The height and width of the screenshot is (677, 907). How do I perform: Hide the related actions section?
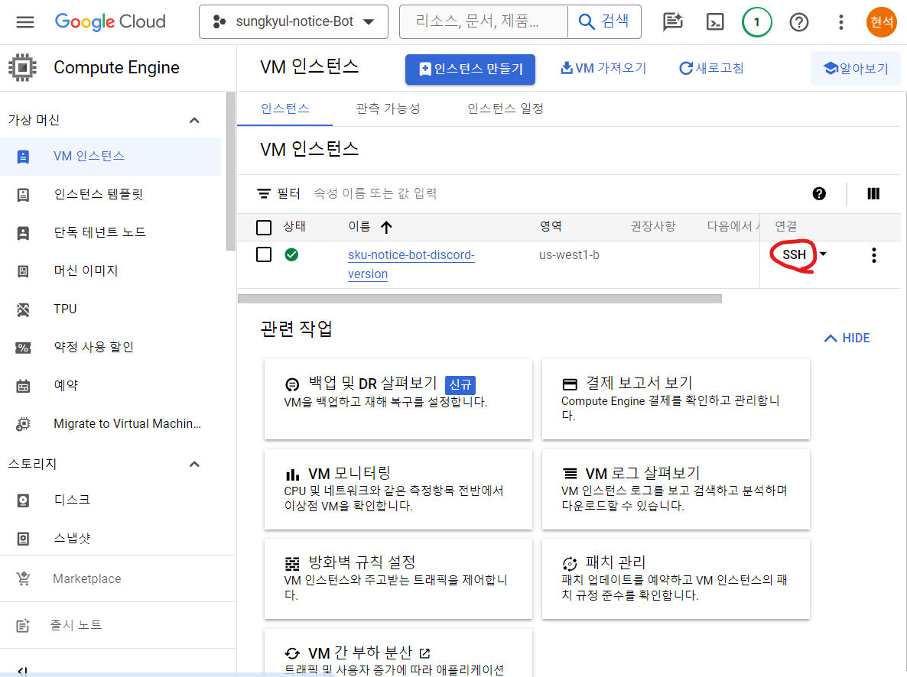(x=847, y=338)
